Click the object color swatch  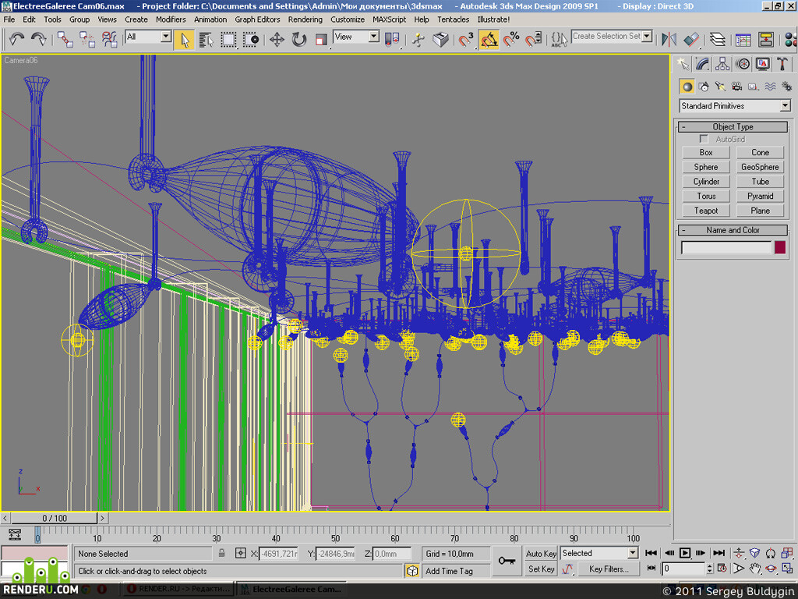coord(779,247)
